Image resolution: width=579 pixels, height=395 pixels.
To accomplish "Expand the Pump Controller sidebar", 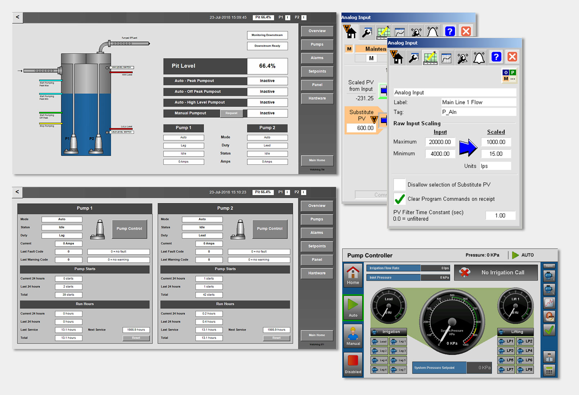I will tap(549, 266).
